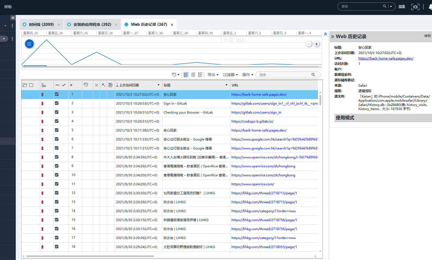Click the tag column header icon
Viewport: 432px width, 260px height.
click(x=86, y=85)
